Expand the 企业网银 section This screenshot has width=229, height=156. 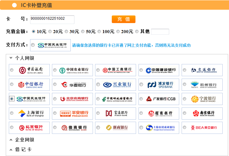point(11,140)
